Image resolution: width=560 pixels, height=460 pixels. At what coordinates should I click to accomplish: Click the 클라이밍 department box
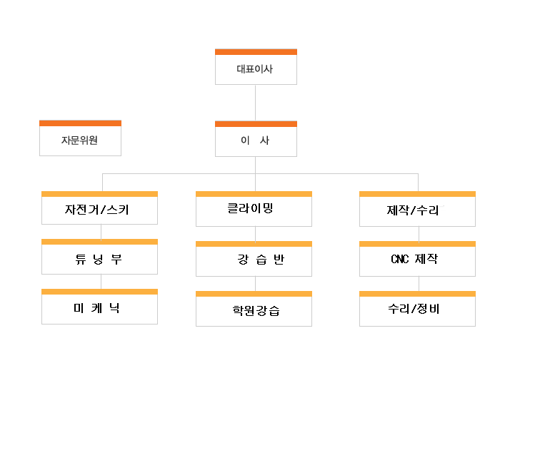tap(254, 209)
